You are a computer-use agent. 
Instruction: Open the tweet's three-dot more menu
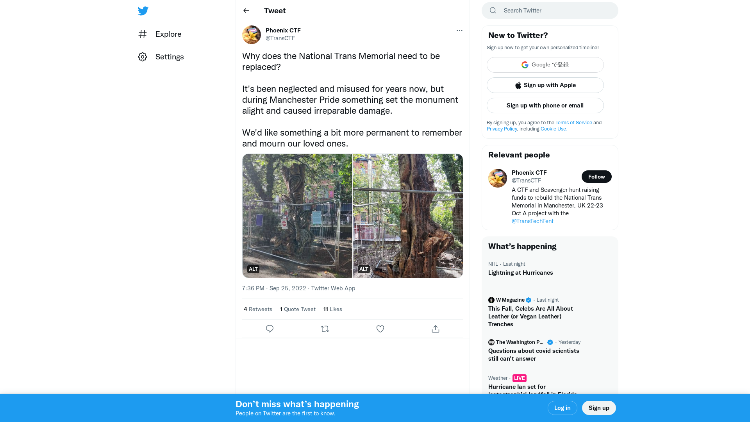tap(459, 30)
